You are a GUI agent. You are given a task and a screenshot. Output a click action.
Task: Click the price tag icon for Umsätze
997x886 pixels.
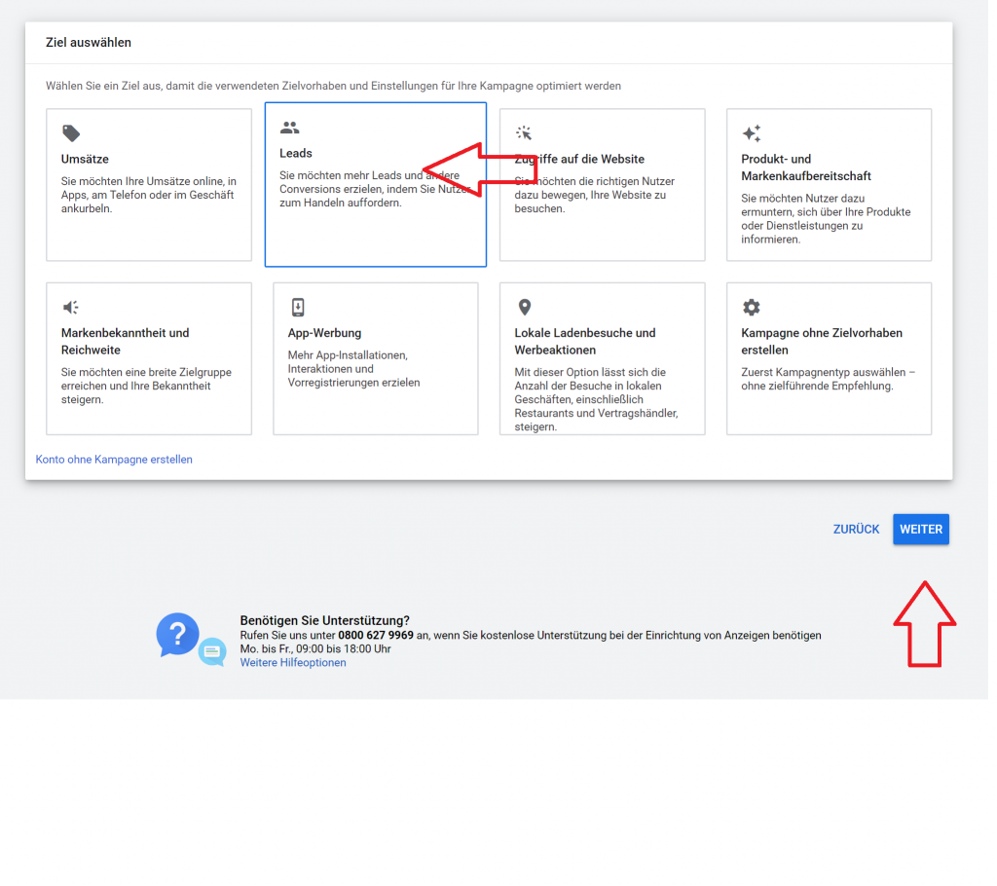pos(70,133)
